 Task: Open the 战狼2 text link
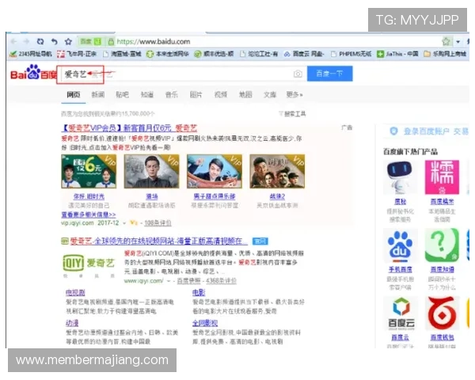[x=277, y=196]
